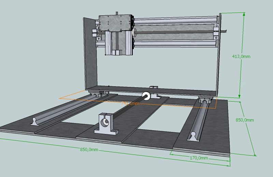Select the right-side 850,0mm depth dimension label

coord(245,120)
